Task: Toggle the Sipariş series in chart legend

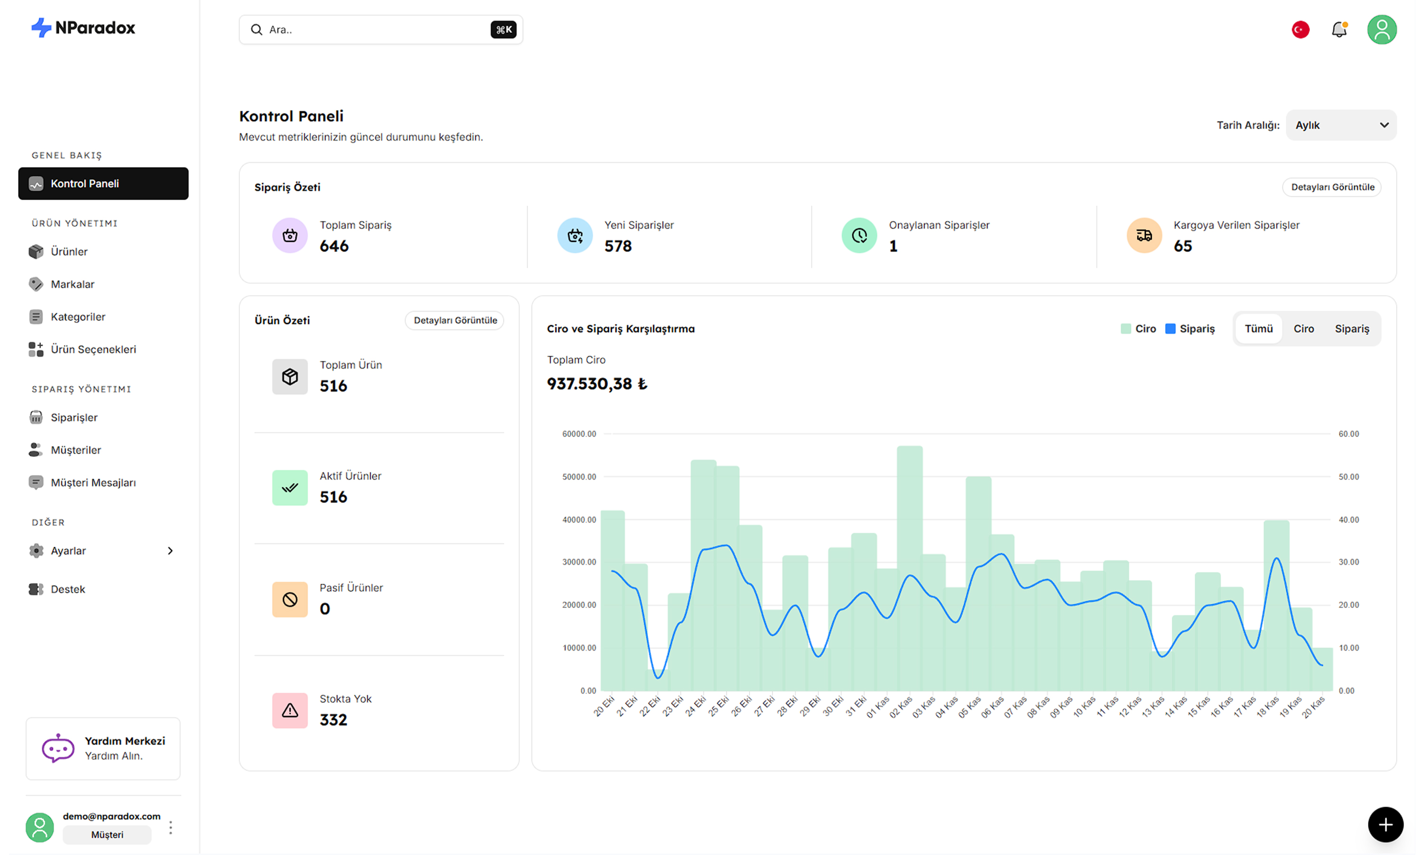Action: point(1190,328)
